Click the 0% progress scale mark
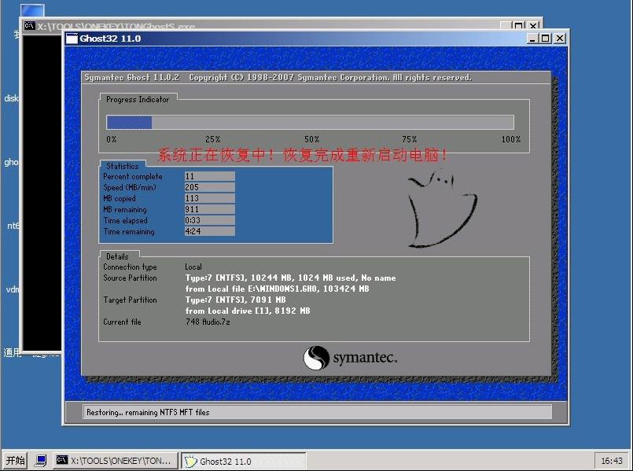The image size is (633, 471). pos(112,139)
